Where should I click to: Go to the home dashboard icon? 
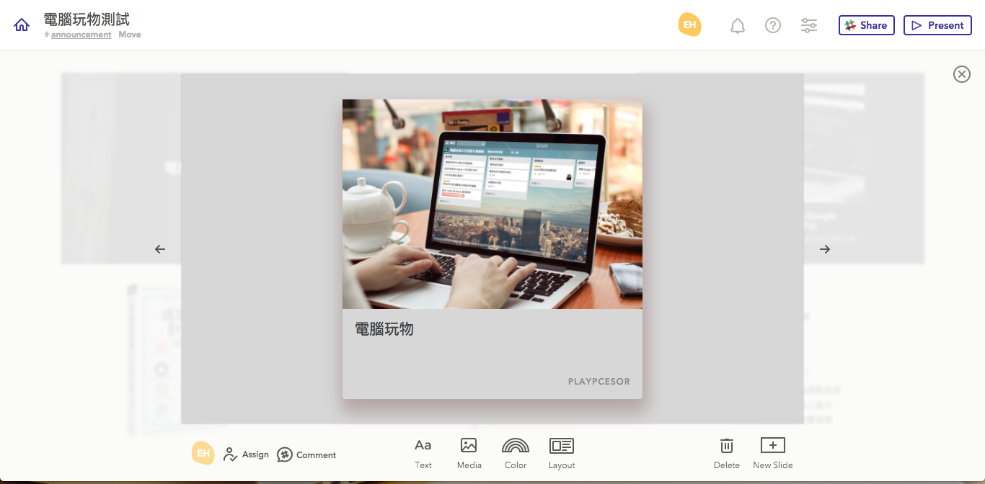click(22, 25)
